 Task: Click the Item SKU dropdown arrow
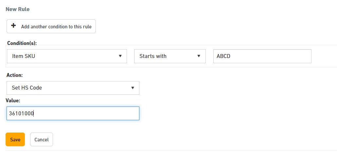pyautogui.click(x=120, y=56)
